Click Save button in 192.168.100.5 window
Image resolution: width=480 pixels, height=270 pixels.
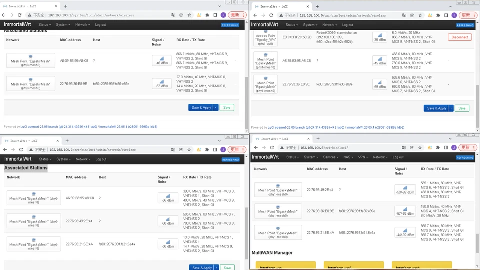coord(462,108)
